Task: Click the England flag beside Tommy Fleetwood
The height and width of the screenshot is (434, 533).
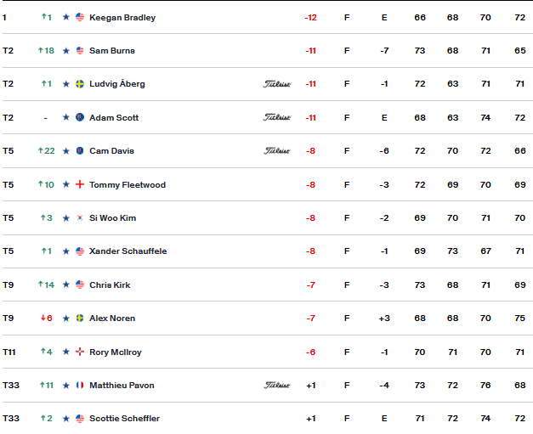Action: (x=80, y=184)
